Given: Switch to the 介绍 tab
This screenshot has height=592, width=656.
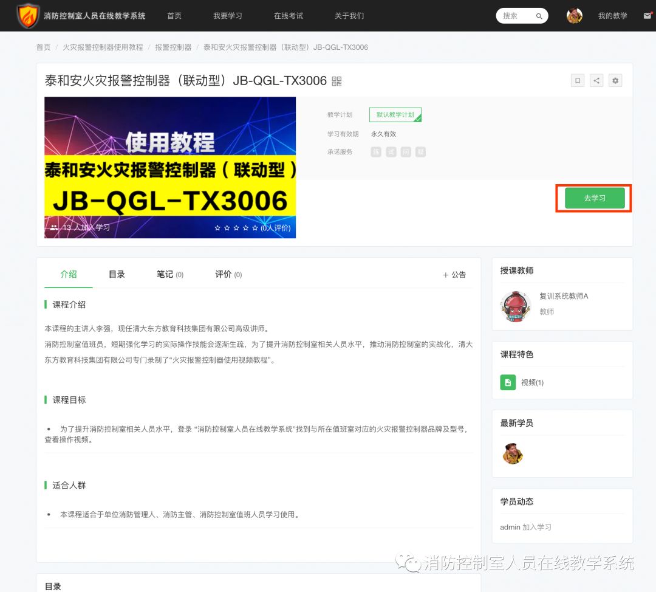Looking at the screenshot, I should (69, 274).
